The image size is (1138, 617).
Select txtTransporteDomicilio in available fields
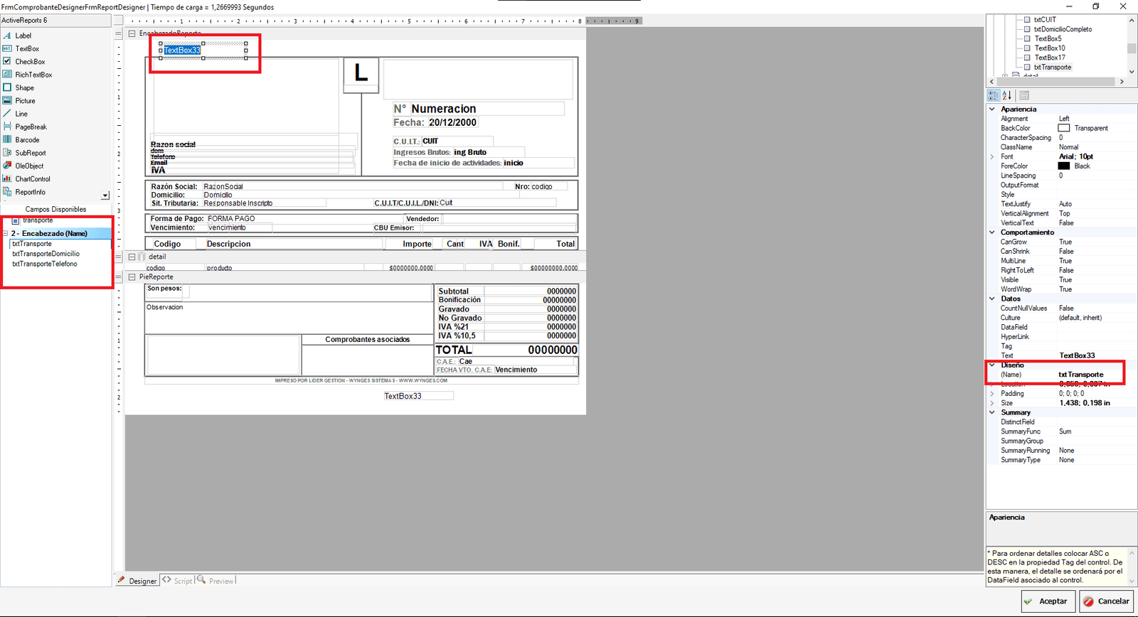point(46,254)
